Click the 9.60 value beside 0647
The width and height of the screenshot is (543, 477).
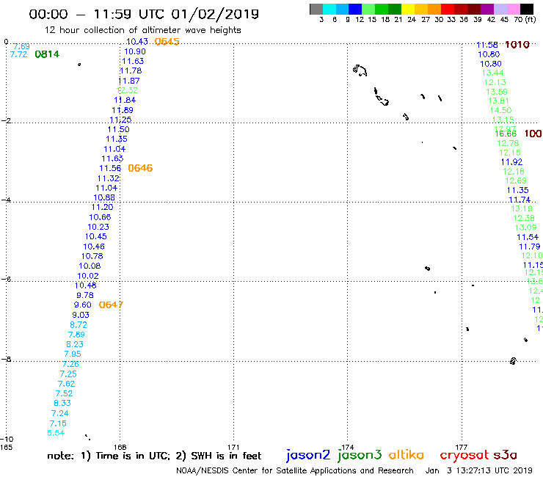[x=82, y=305]
